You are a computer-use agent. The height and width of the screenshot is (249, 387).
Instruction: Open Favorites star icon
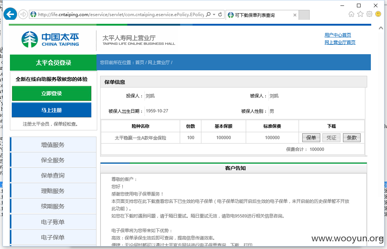point(360,14)
